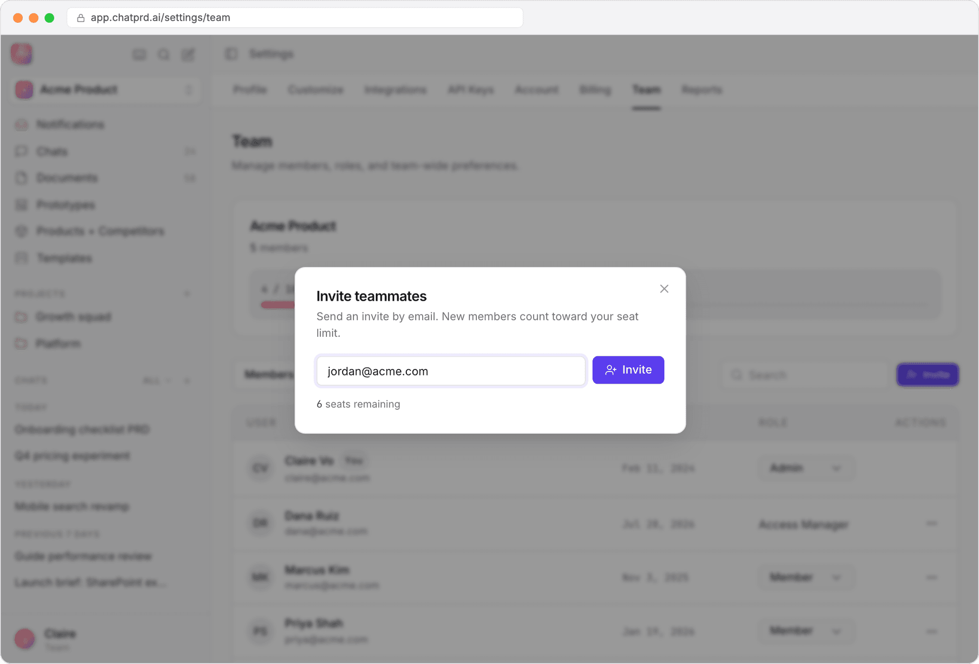Click the email input field with jordan@acme.com
This screenshot has width=979, height=664.
point(451,370)
